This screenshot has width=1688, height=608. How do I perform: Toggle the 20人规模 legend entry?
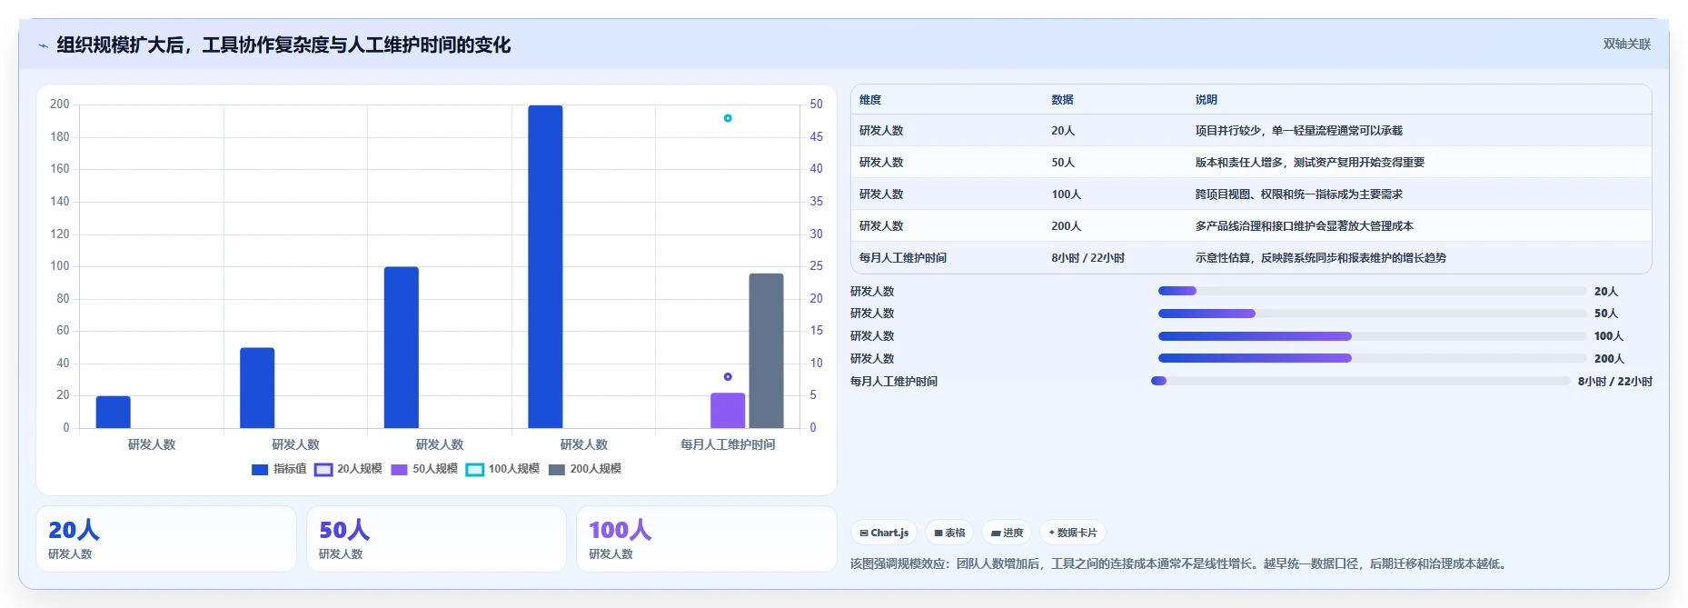(348, 469)
